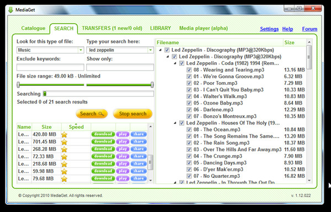Click the Searching progress bar
The image size is (331, 212).
(98, 94)
